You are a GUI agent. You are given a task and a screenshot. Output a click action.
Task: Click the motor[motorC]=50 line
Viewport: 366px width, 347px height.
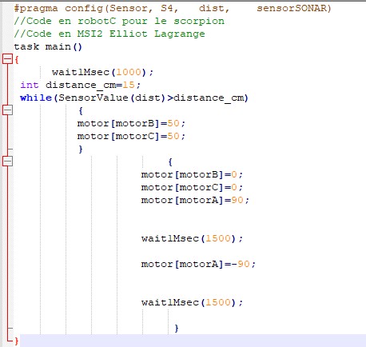(131, 136)
